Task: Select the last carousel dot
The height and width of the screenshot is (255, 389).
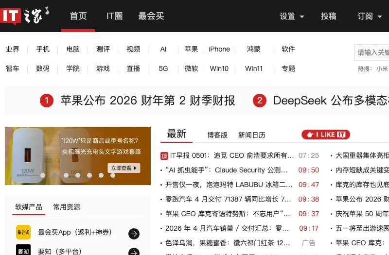Action: tap(113, 175)
